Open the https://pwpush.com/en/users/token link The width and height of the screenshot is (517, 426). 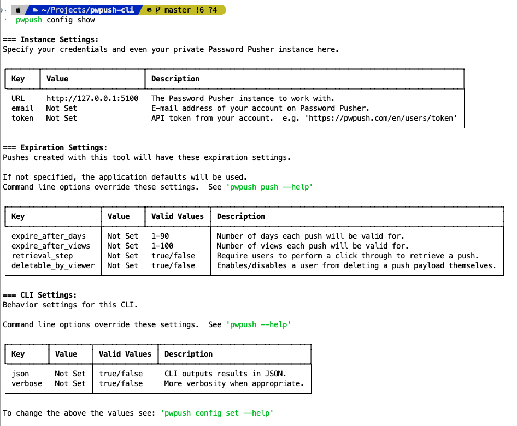tap(381, 119)
